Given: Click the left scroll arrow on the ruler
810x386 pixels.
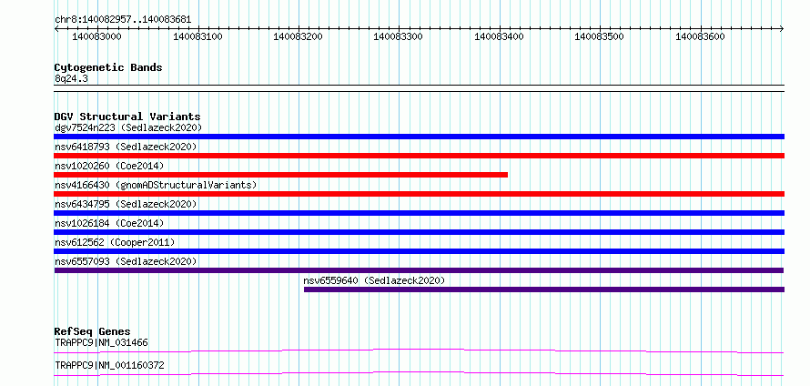Looking at the screenshot, I should click(56, 28).
